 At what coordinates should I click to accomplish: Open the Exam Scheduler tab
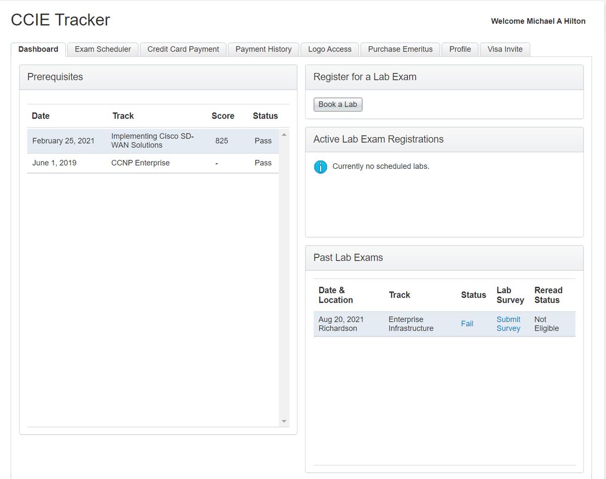click(103, 49)
